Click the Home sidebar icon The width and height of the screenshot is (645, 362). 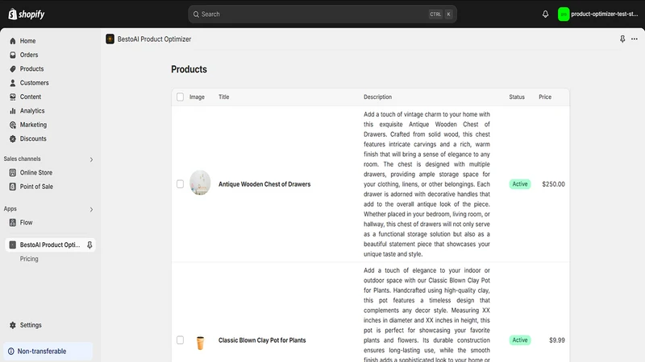[13, 41]
